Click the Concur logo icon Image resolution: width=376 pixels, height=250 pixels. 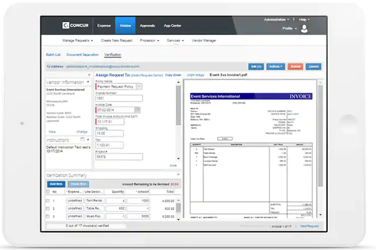[66, 25]
